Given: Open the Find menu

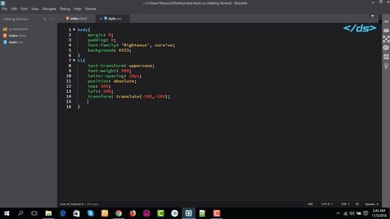Looking at the screenshot, I should pyautogui.click(x=24, y=9).
